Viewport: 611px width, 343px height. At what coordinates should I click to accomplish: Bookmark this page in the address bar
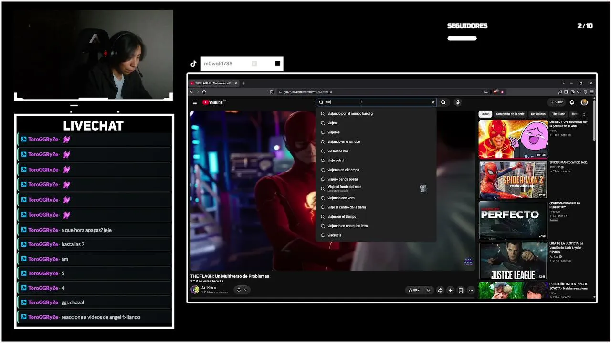point(272,92)
